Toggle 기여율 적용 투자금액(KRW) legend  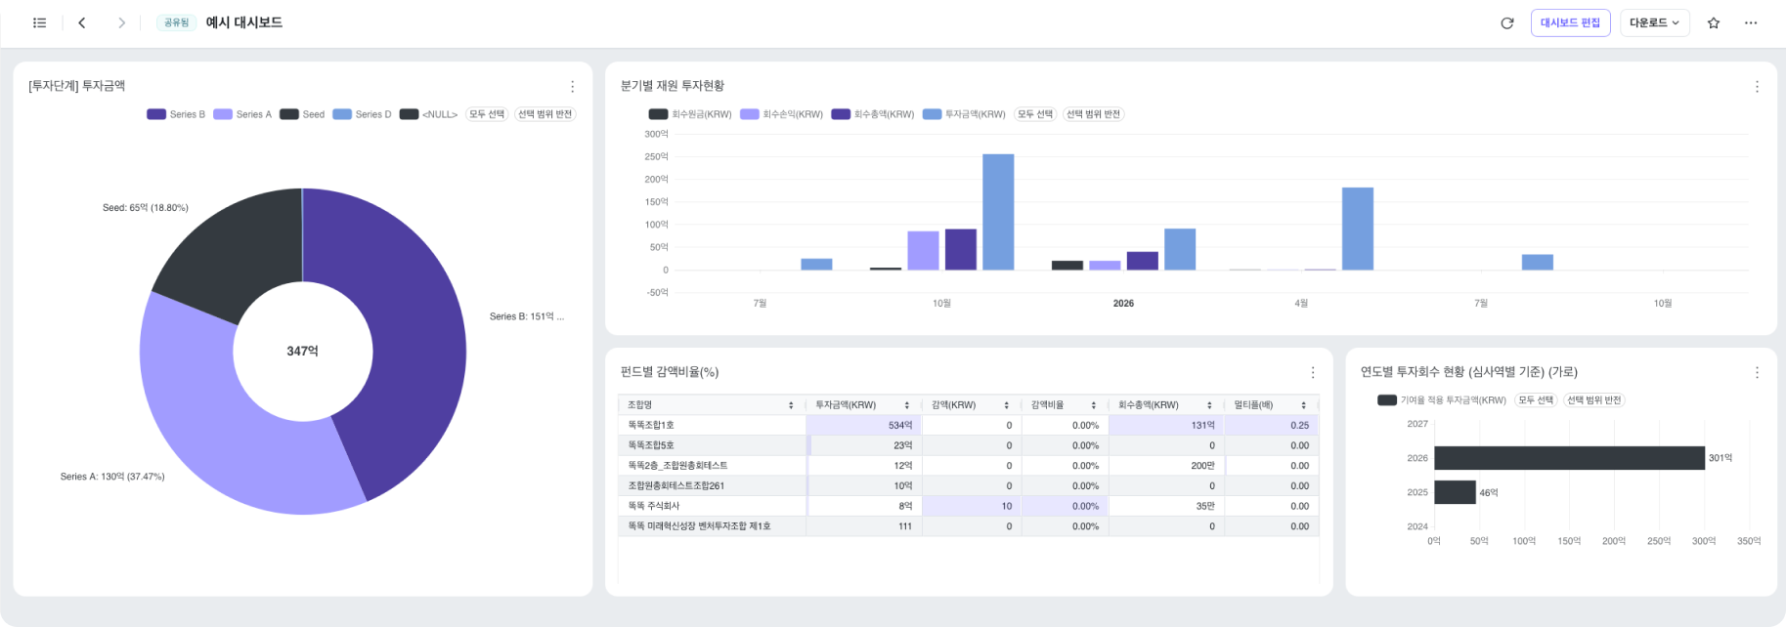(1442, 400)
